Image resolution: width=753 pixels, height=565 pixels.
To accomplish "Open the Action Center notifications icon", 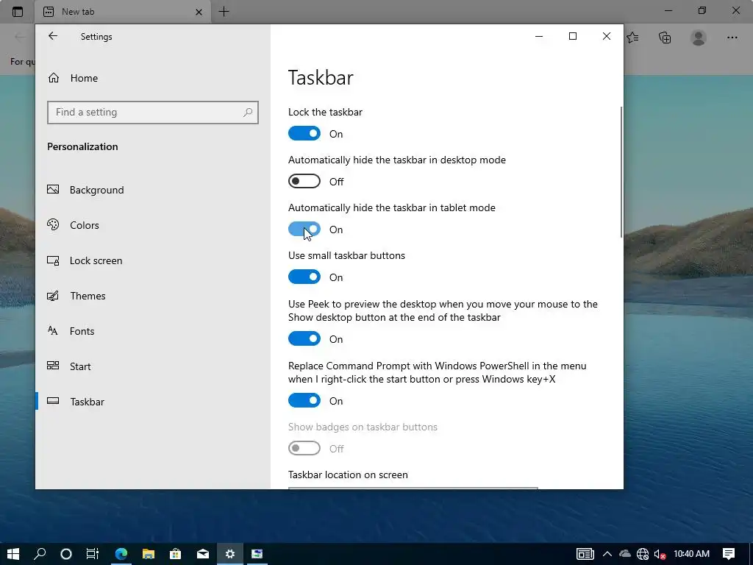I will pos(729,554).
